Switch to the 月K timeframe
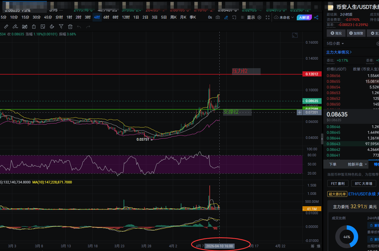379x251 pixels. 183,17
